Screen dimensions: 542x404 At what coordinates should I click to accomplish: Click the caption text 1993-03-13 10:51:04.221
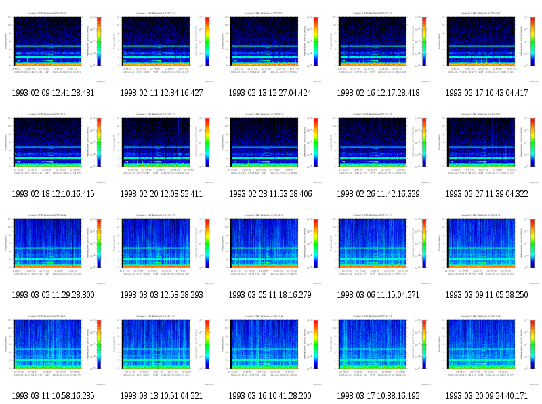click(161, 396)
